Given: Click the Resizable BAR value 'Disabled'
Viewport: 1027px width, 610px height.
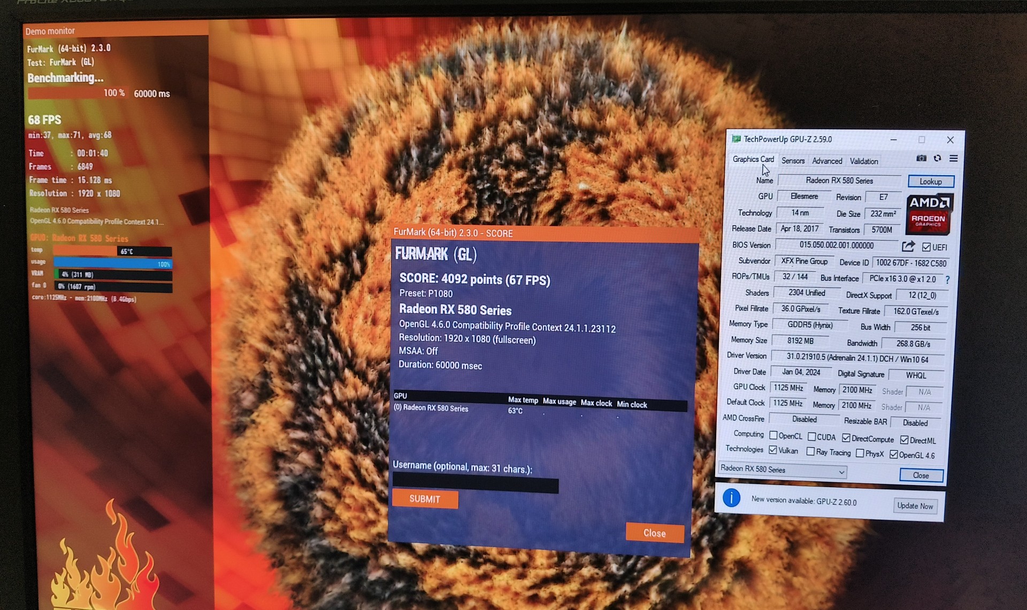Looking at the screenshot, I should (x=915, y=423).
